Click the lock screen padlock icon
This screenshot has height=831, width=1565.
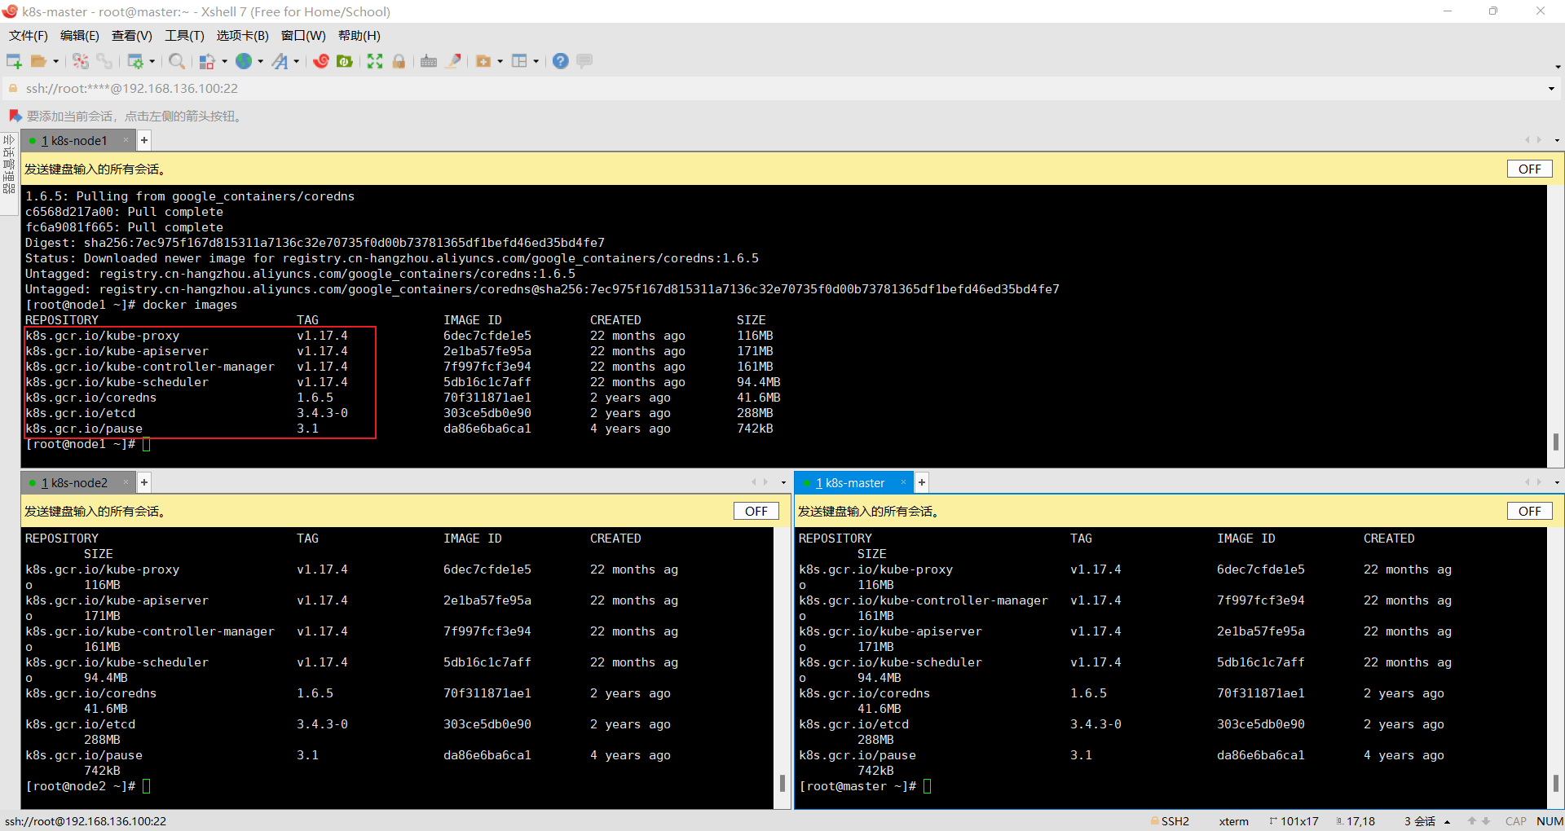(399, 61)
